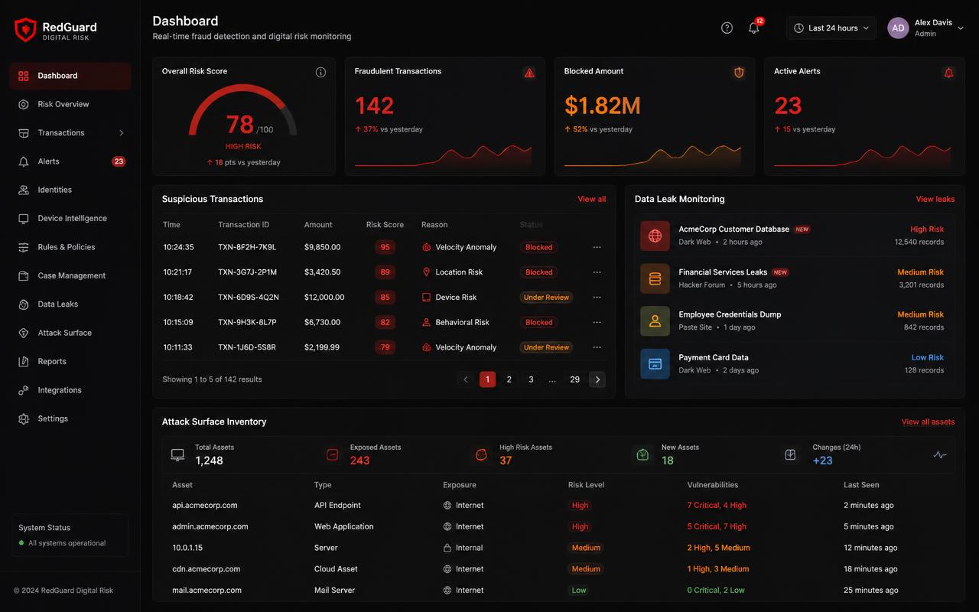Click View leaks link in Data Leak Monitoring

pyautogui.click(x=935, y=199)
